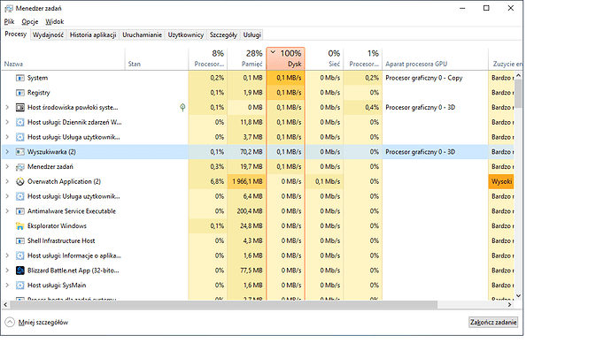Expand the Menedżer zadań process group
Viewport: 611px width, 343px height.
pos(7,166)
